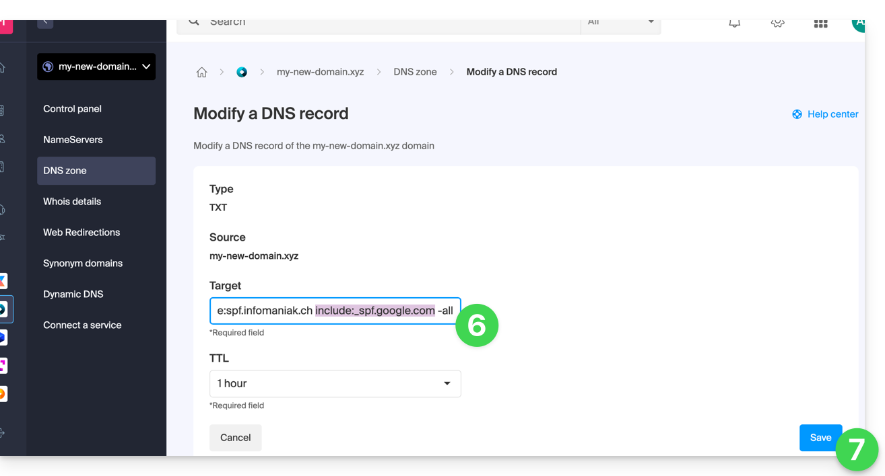Select Web Redirections in the sidebar
This screenshot has width=885, height=476.
[81, 233]
